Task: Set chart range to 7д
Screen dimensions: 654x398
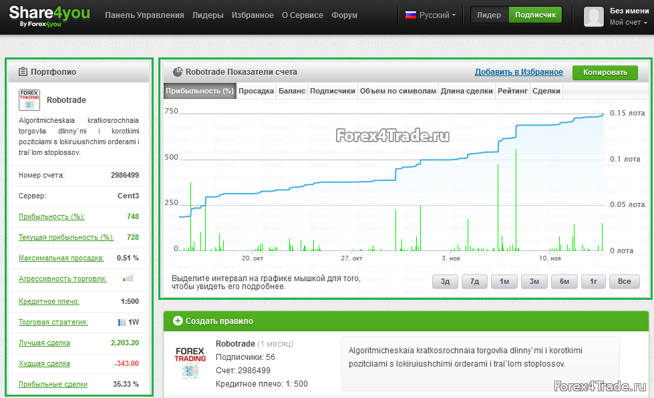Action: click(x=475, y=282)
